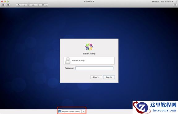The height and width of the screenshot is (114, 178).
Task: Open virtual machine settings wrench icon
Action: (x=19, y=5)
